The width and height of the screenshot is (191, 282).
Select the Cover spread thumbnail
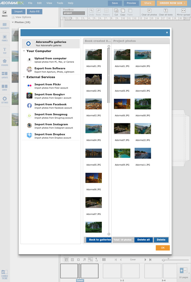(x=80, y=271)
